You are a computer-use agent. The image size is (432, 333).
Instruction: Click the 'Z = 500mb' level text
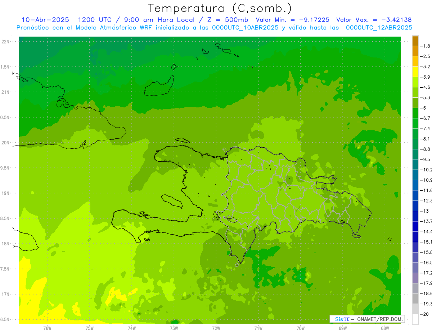[x=228, y=20]
